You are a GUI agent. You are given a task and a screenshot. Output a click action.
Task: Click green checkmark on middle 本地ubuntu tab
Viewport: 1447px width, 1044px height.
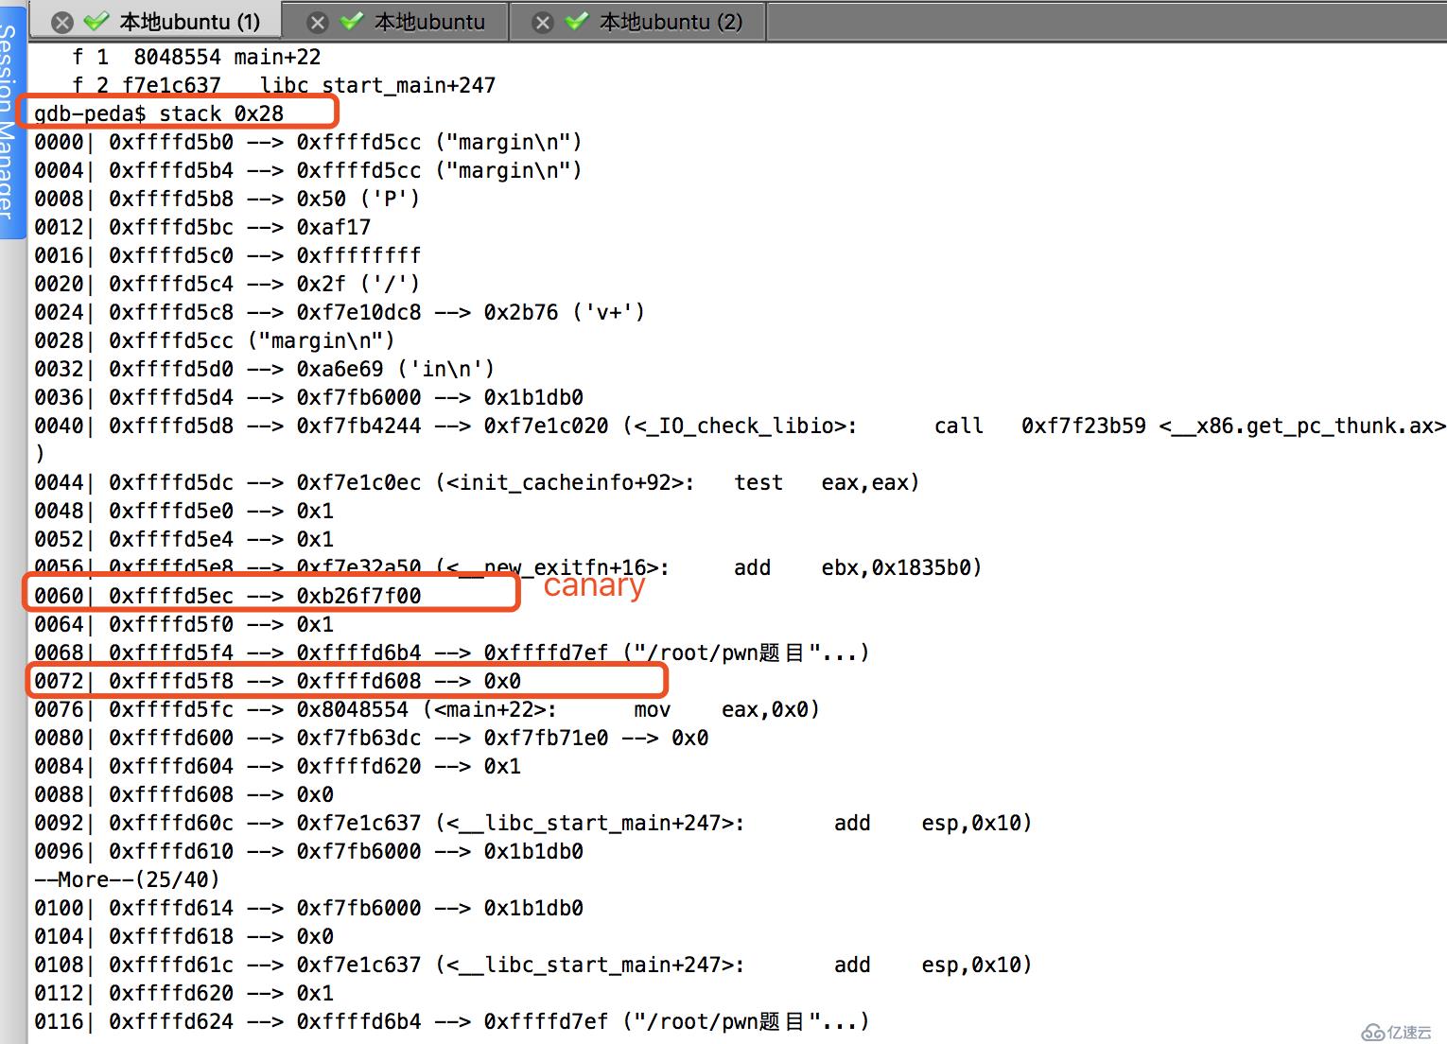pyautogui.click(x=352, y=21)
